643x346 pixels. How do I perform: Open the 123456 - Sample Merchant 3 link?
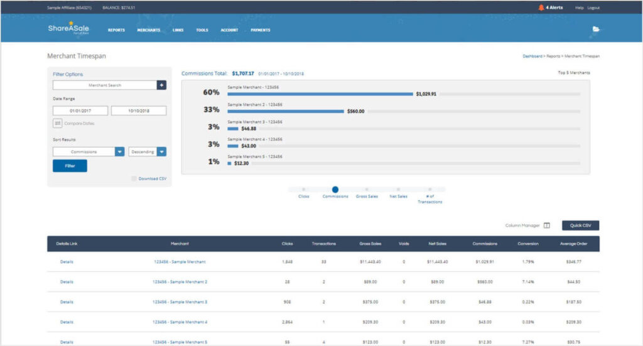180,301
